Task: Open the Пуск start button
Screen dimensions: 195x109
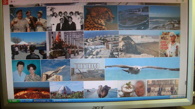Action: coord(14,101)
